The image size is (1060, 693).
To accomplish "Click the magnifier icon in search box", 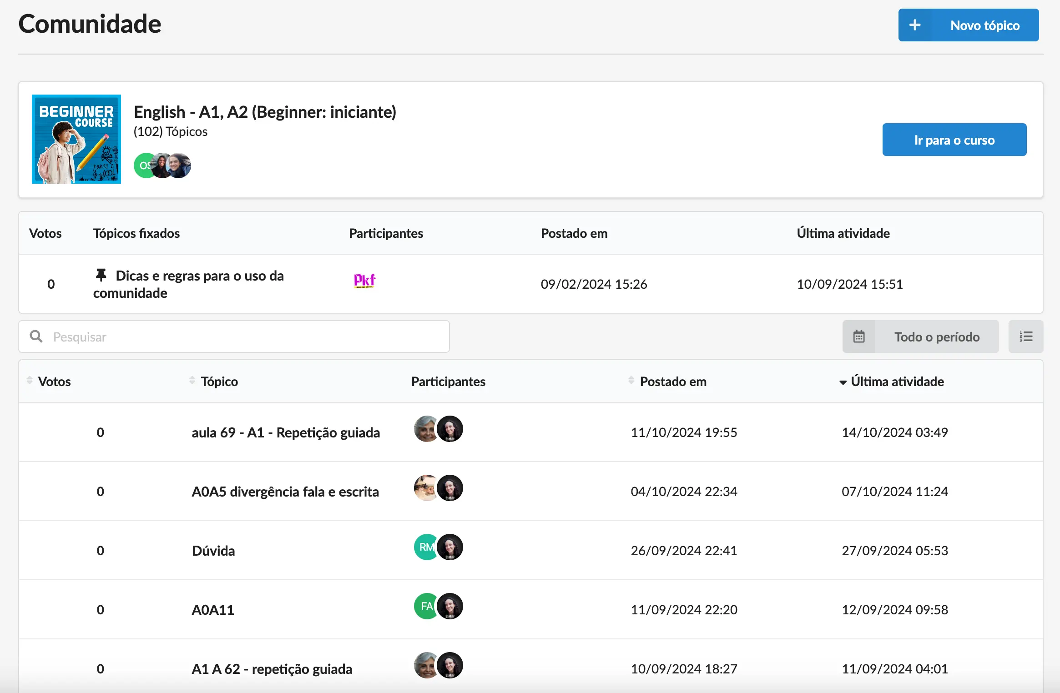I will point(36,336).
